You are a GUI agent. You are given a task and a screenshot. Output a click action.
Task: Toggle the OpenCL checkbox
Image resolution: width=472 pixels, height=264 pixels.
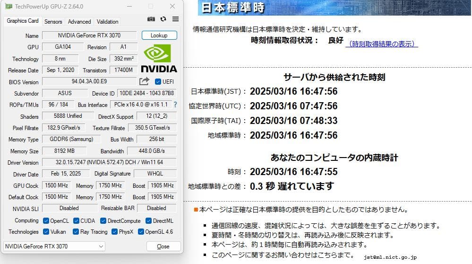(46, 220)
